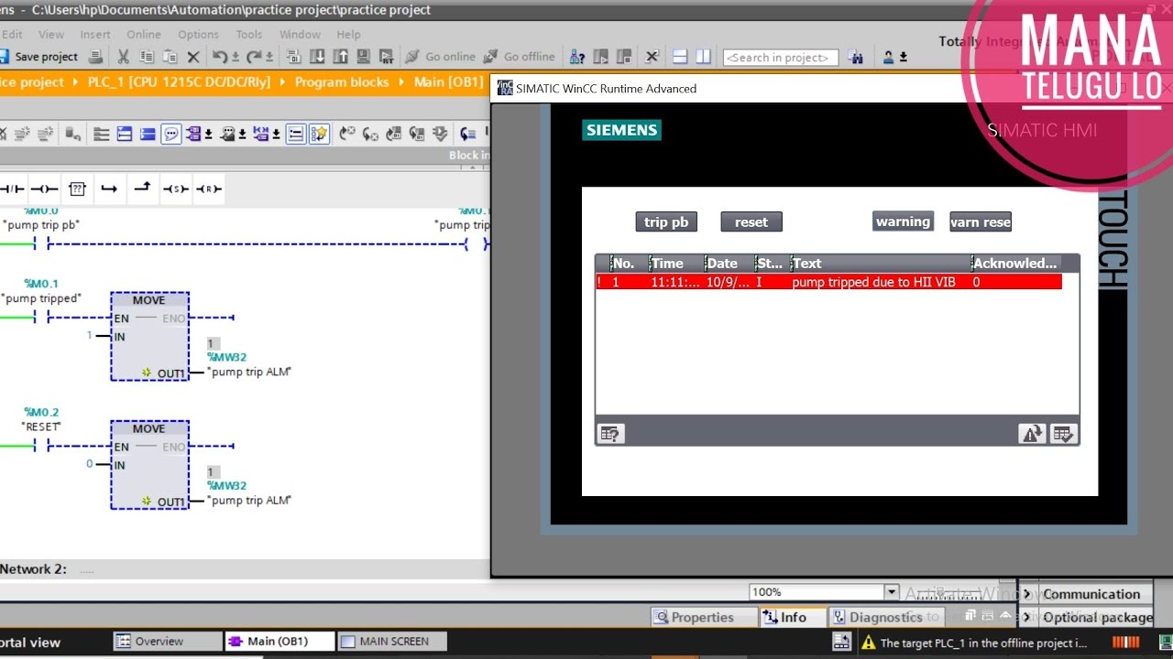Click the Main [OB1] breadcrumb item
Image resolution: width=1173 pixels, height=659 pixels.
point(448,82)
